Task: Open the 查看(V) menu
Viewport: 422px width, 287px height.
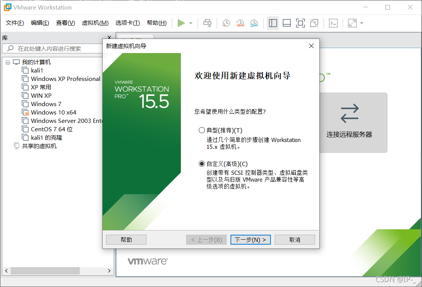Action: 65,23
